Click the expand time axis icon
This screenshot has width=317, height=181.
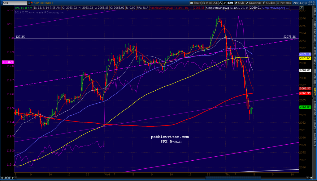pos(311,178)
